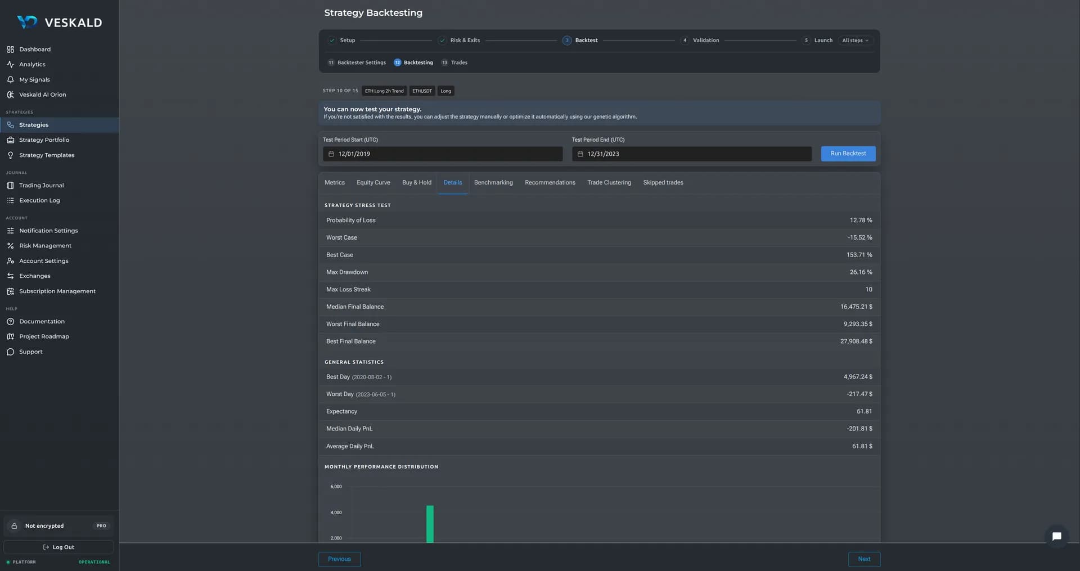Go to the Trades sub-step
Screen dimensions: 1080x571
coord(454,62)
